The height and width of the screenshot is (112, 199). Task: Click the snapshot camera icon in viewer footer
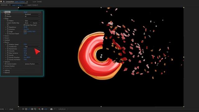51,109
